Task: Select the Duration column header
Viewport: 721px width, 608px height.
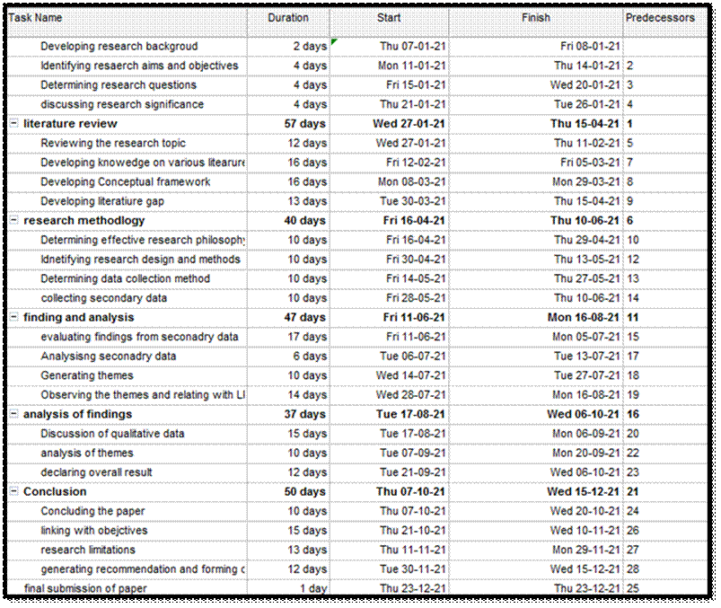Action: (287, 18)
